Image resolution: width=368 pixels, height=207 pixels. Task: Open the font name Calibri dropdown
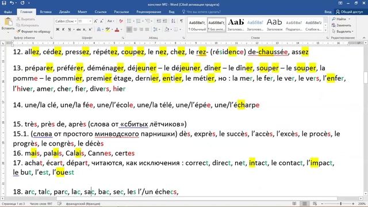pyautogui.click(x=75, y=21)
